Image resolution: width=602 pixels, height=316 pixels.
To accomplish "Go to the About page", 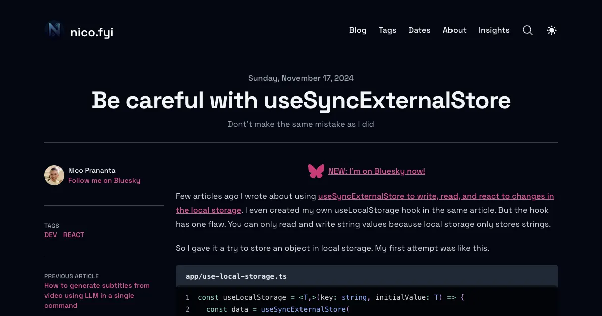I will click(454, 30).
